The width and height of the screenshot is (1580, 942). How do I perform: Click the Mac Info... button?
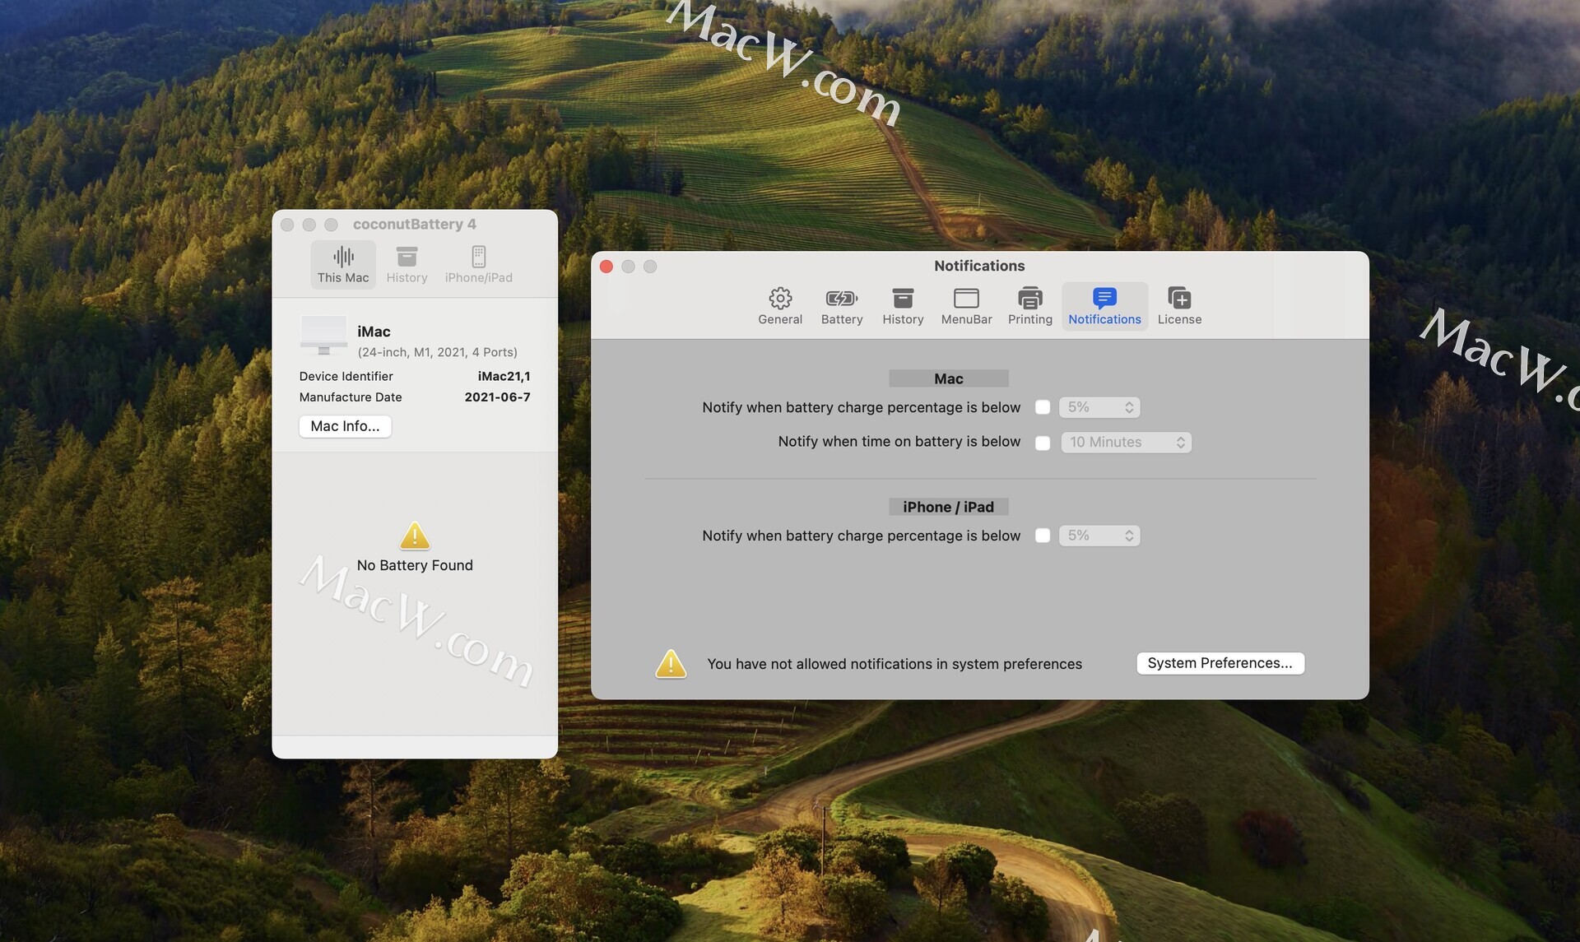345,426
